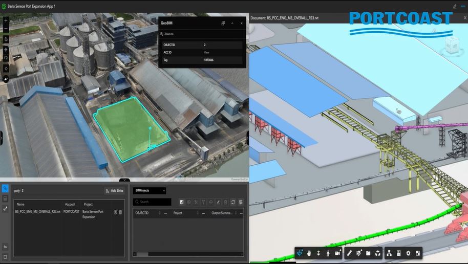Open the viewer Settings gear
The height and width of the screenshot is (264, 468).
[x=408, y=253]
